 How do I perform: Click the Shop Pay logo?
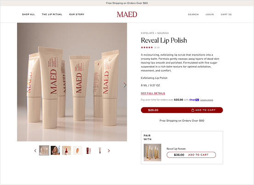click(194, 100)
